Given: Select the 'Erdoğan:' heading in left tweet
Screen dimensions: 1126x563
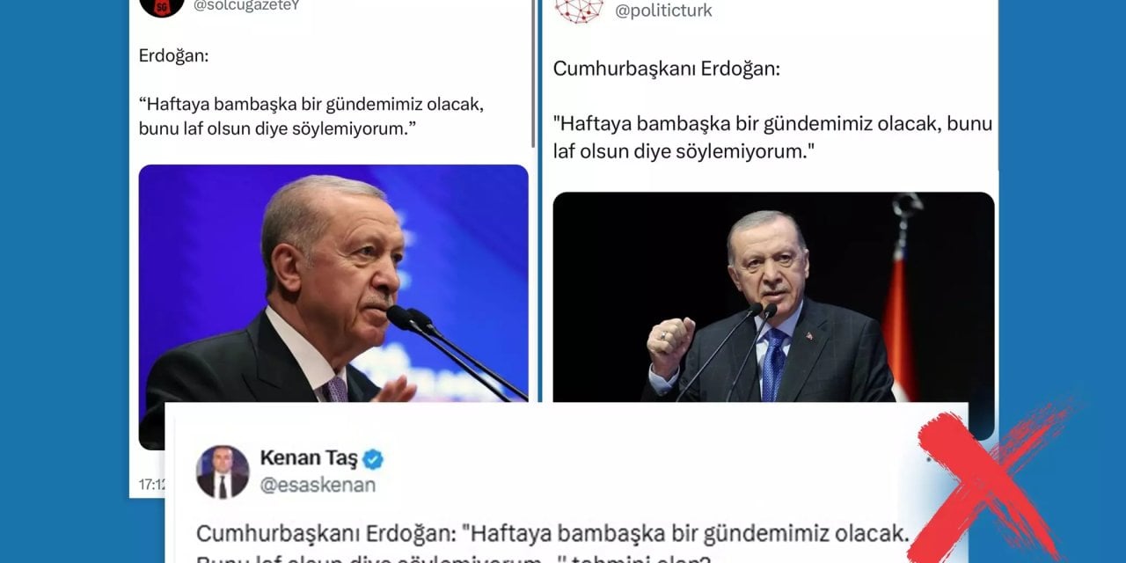Looking at the screenshot, I should coord(172,55).
